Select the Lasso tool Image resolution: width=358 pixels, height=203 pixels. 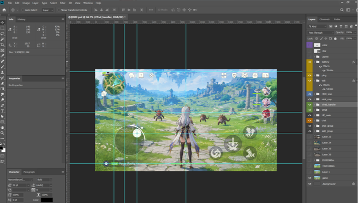(x=3, y=34)
